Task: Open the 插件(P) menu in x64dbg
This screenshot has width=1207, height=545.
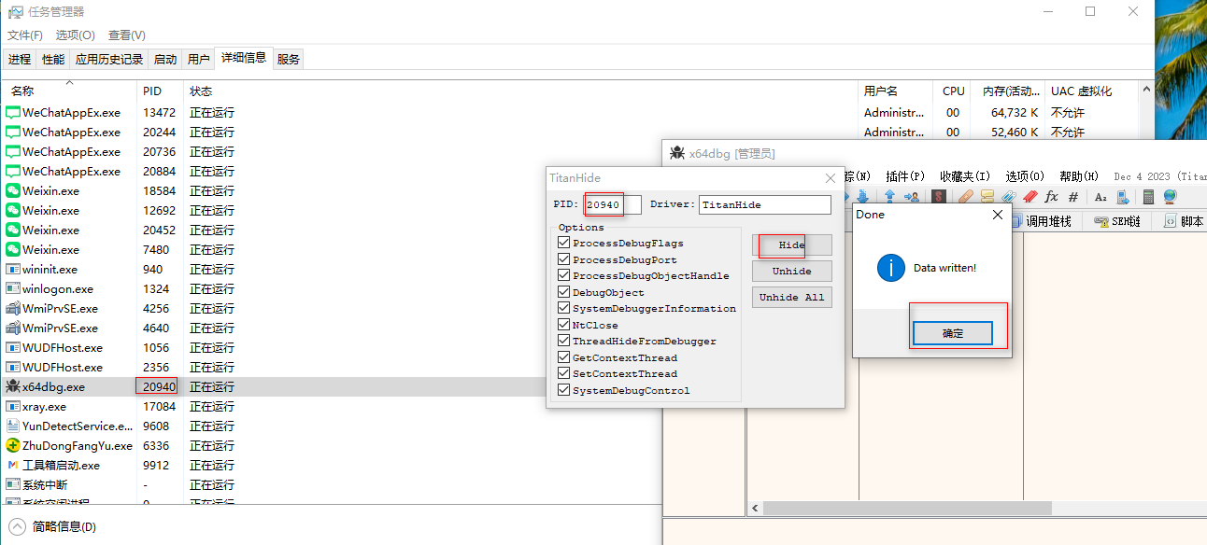Action: (x=904, y=176)
